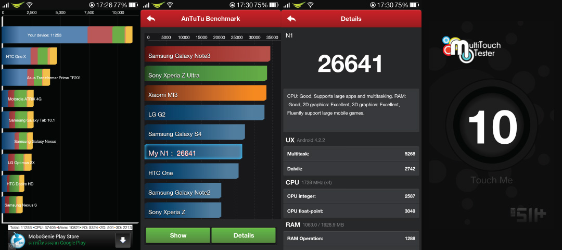Tap the Dalvik: 2742 row

351,169
